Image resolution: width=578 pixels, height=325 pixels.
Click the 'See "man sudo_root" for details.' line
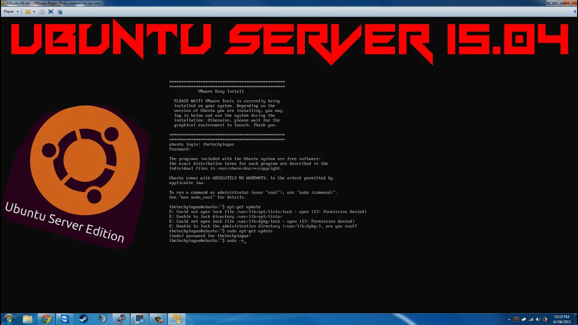(207, 197)
